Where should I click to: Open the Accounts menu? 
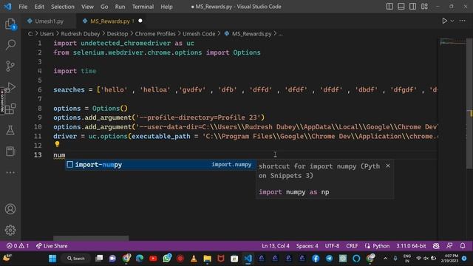tap(10, 208)
